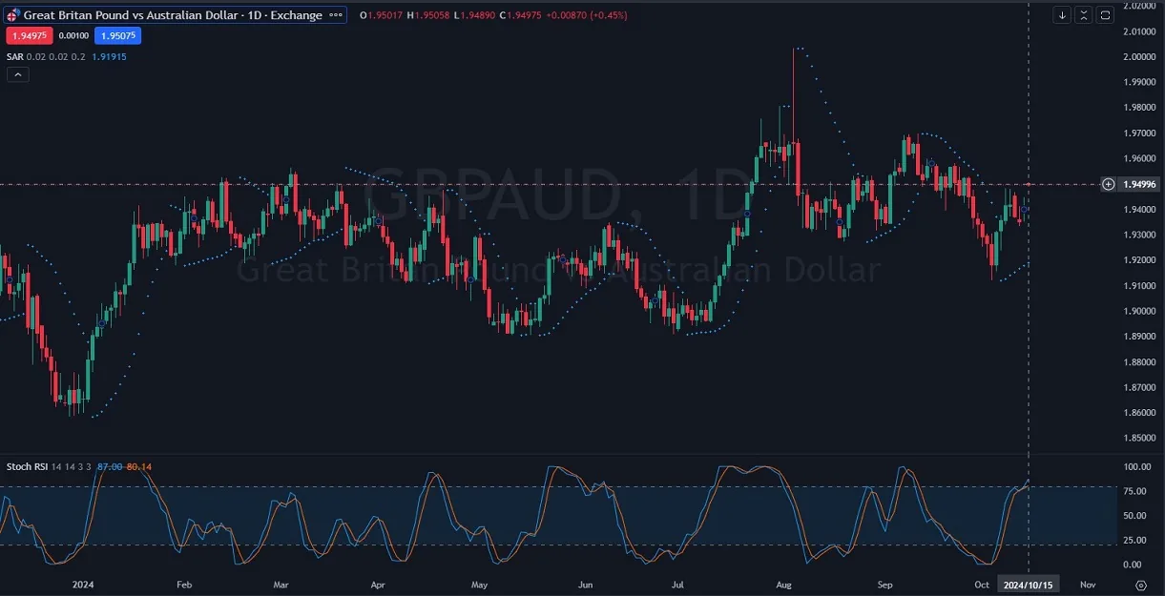The height and width of the screenshot is (596, 1165).
Task: Click the GBP/AUD flag symbol icon
Action: (13, 15)
